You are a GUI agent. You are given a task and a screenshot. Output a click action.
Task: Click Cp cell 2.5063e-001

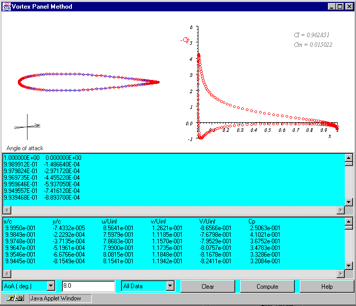tap(265, 228)
